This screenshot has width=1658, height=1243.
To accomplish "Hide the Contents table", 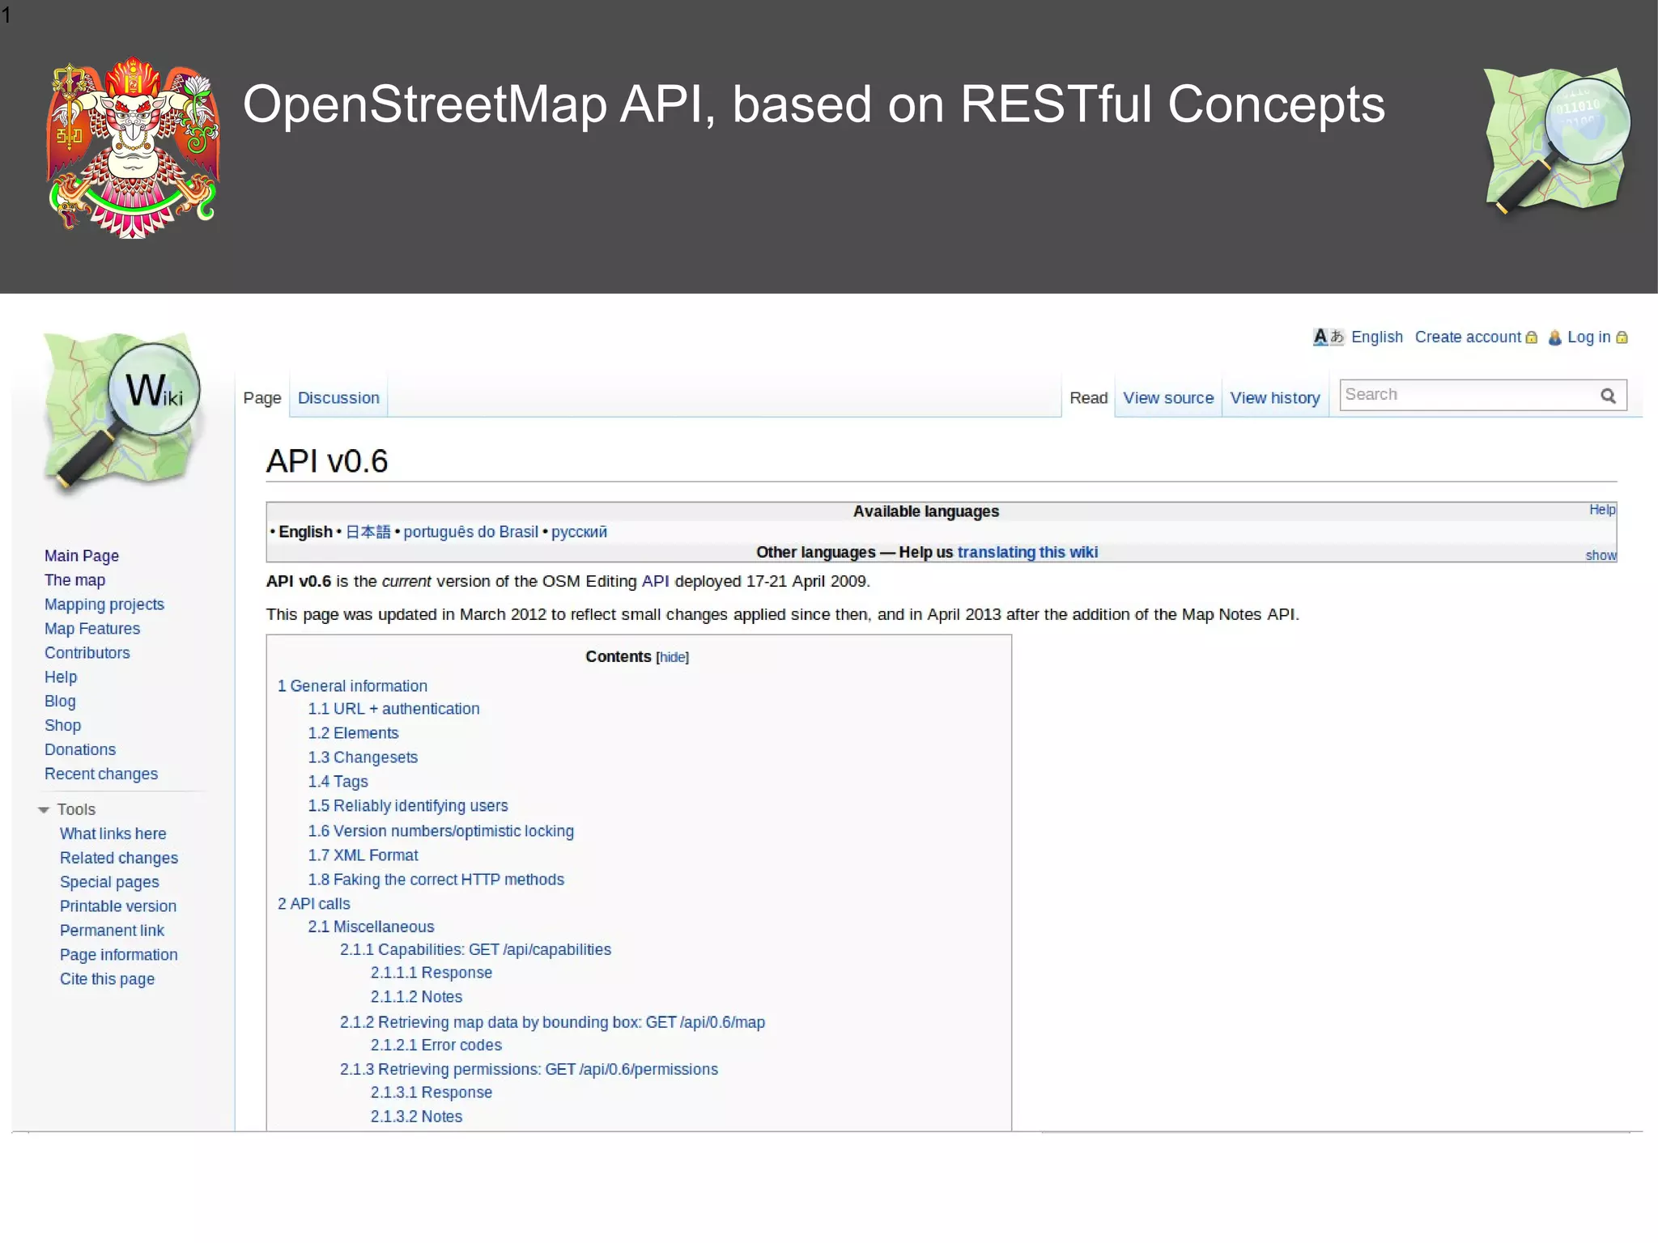I will [672, 657].
